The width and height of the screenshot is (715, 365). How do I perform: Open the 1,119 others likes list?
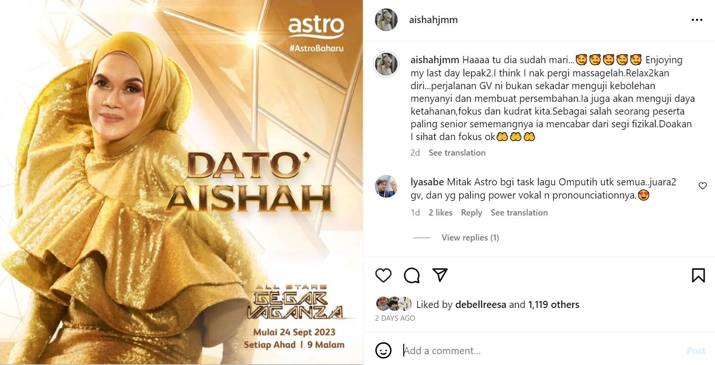pos(554,305)
